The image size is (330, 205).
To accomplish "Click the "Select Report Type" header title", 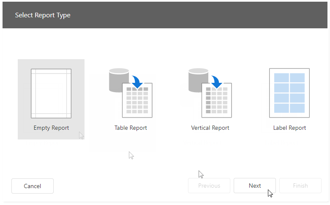I will tap(43, 15).
